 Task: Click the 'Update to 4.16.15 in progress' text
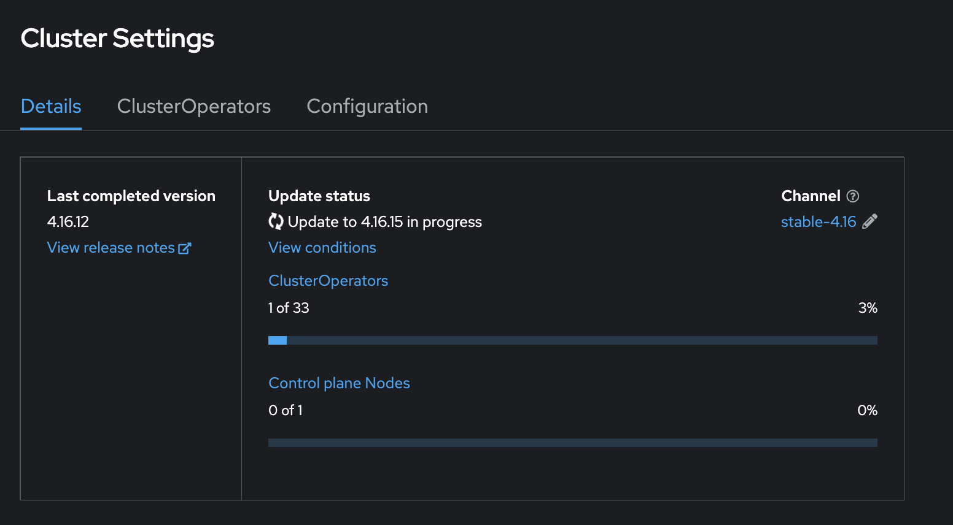(384, 222)
